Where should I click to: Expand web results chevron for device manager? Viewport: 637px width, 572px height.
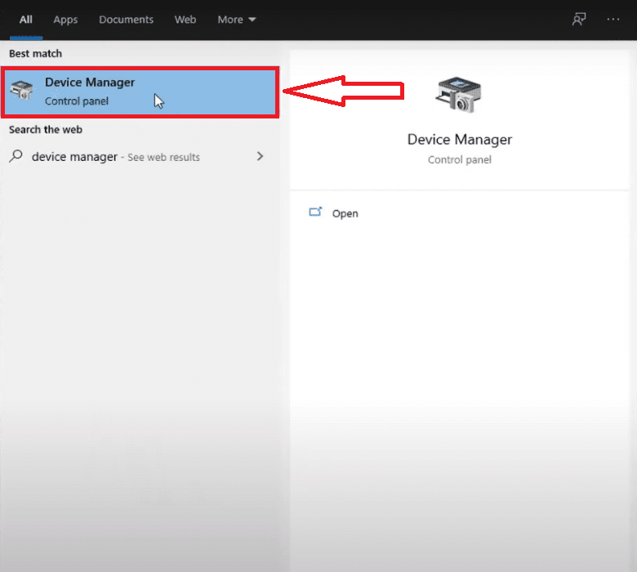(260, 156)
